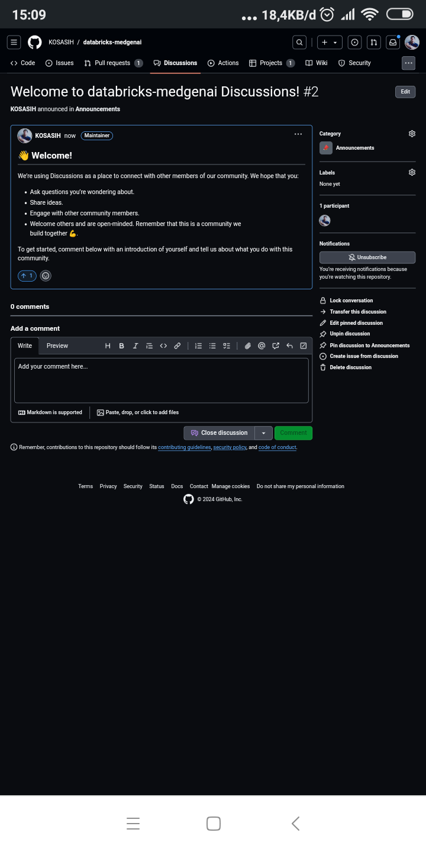
Task: Expand Close discussion options arrow
Action: (264, 433)
